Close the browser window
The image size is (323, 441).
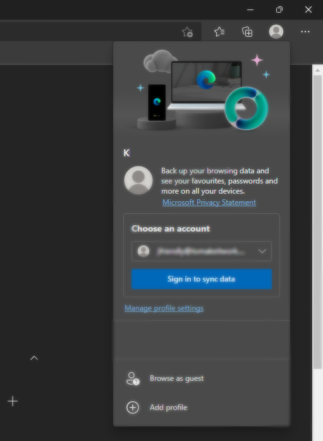click(308, 10)
